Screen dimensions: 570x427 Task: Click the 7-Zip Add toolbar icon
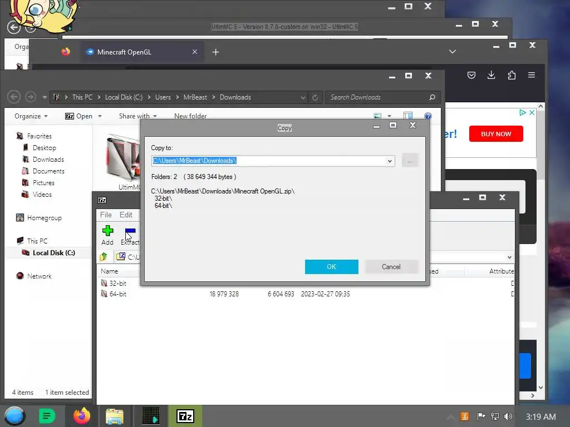point(107,235)
